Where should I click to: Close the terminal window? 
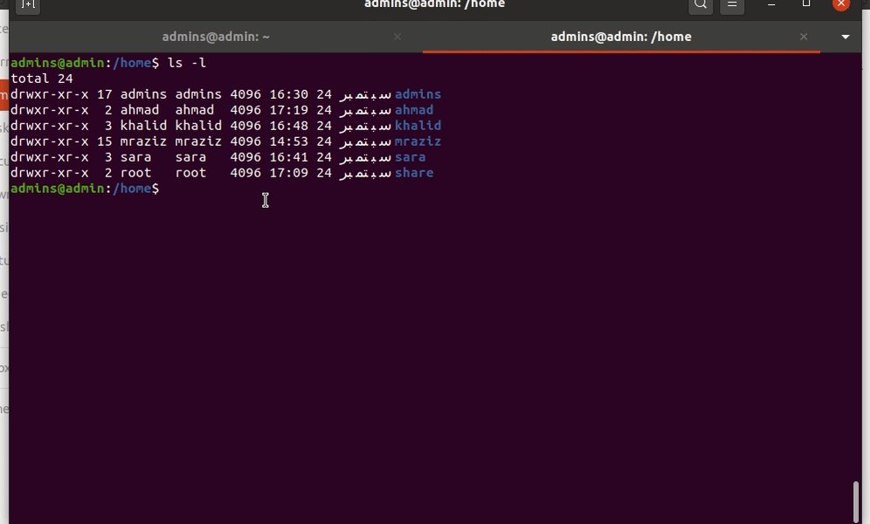pyautogui.click(x=841, y=3)
